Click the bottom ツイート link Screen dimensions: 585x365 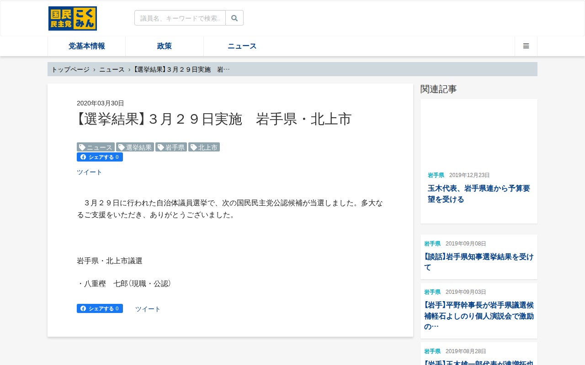(x=148, y=309)
